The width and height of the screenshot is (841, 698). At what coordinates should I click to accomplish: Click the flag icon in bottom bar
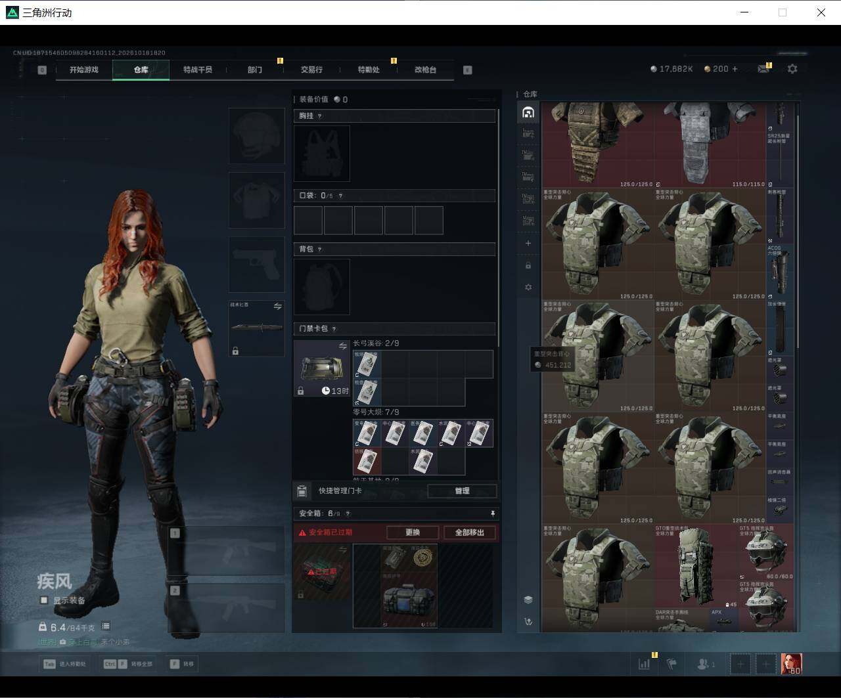point(671,664)
